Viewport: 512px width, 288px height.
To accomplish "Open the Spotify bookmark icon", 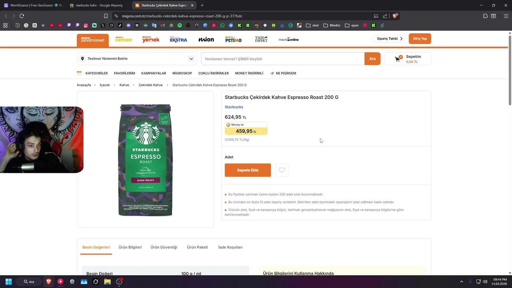I will click(x=180, y=25).
